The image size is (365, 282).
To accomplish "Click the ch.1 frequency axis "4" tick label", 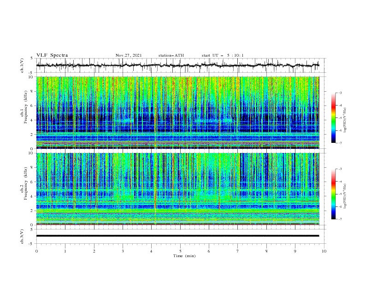I will point(33,120).
